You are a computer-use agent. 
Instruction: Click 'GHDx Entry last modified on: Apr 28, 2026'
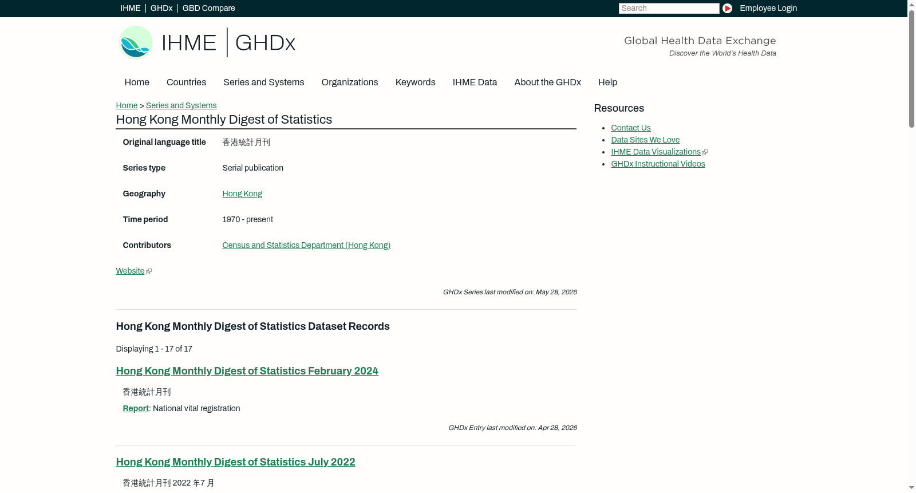pyautogui.click(x=512, y=428)
